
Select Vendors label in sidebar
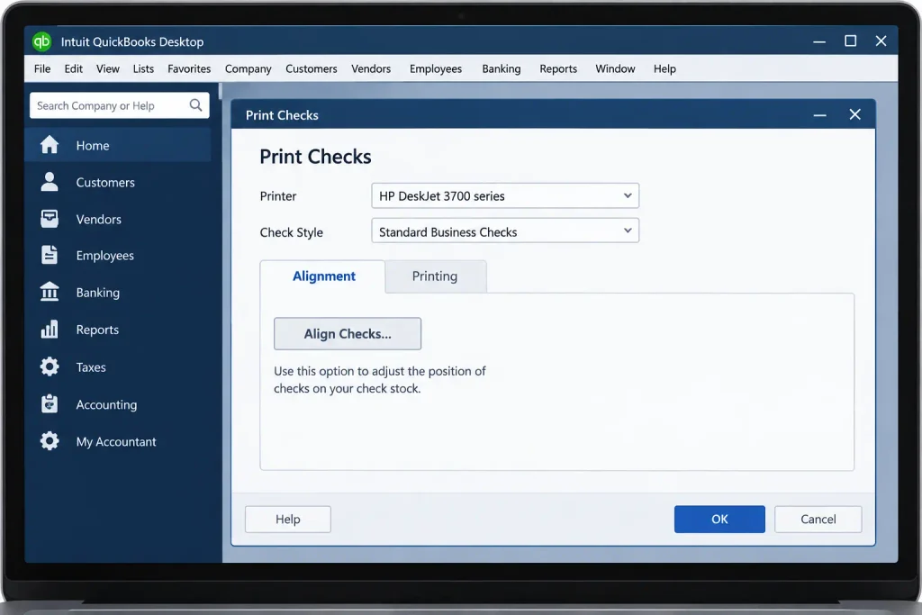click(99, 220)
